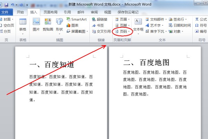Click the Undo icon in quick access toolbar
This screenshot has width=208, height=139.
click(x=12, y=5)
